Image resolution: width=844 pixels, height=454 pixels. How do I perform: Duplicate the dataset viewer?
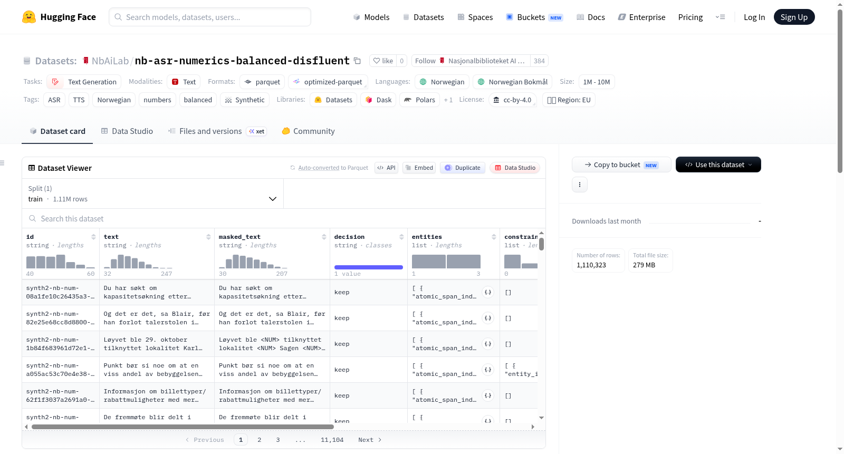pyautogui.click(x=463, y=168)
